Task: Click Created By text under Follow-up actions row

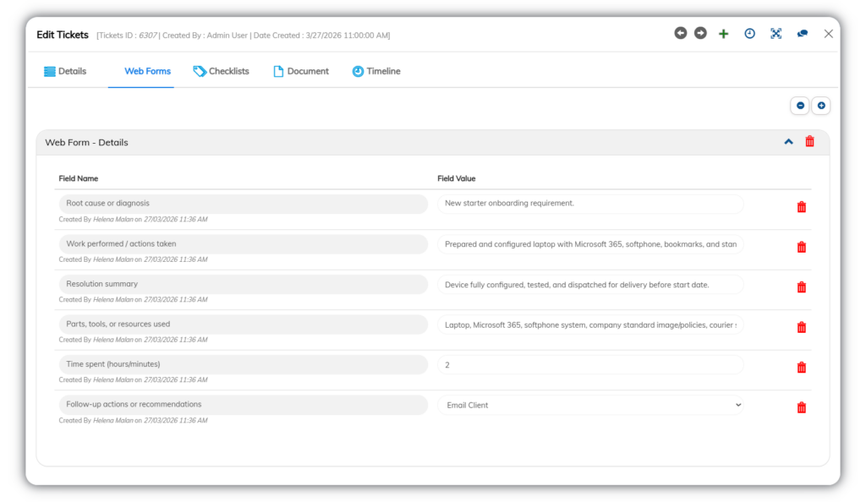Action: click(133, 420)
